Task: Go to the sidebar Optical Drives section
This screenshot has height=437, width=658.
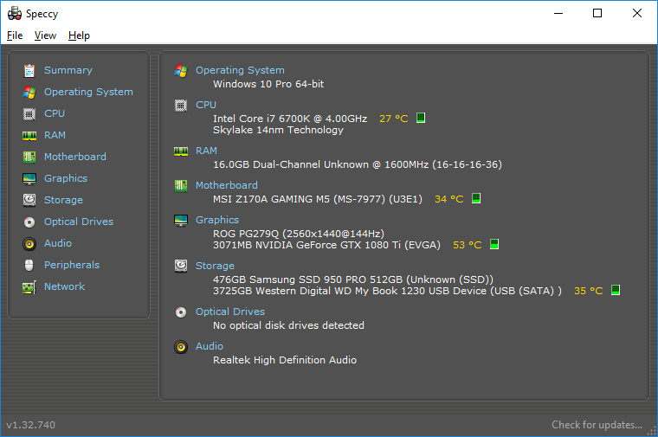Action: tap(79, 222)
